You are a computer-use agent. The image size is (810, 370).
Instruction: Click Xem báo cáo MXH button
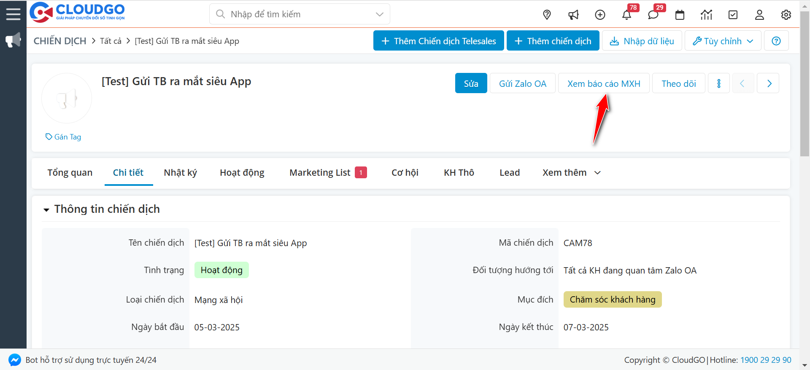pos(603,83)
